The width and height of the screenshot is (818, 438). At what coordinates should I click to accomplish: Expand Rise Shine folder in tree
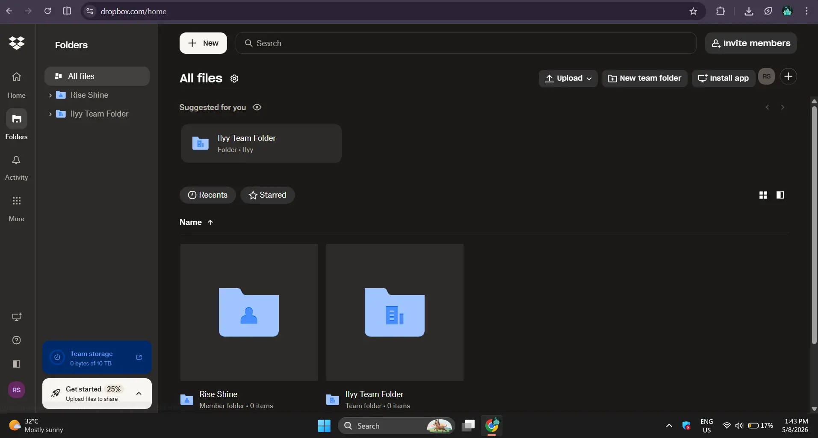[x=50, y=95]
